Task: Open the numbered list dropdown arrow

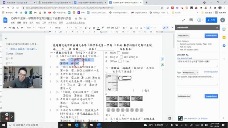Action: point(151,28)
